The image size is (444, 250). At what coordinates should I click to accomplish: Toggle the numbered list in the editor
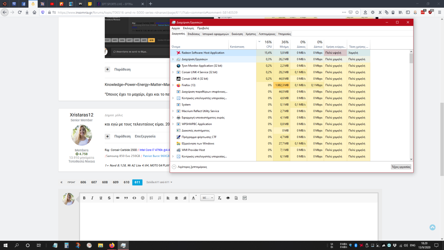click(x=160, y=198)
